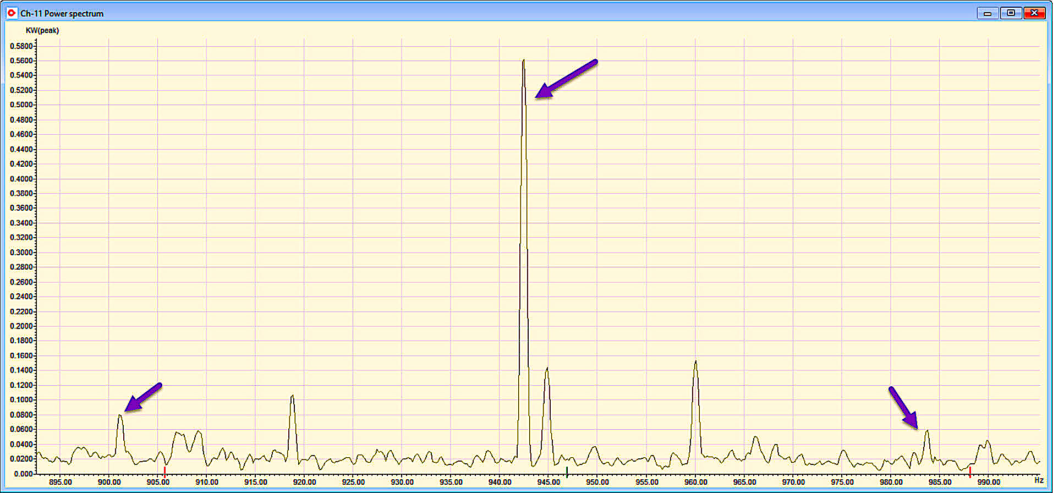Click the 945.00 x-axis label
The height and width of the screenshot is (493, 1053).
(549, 482)
